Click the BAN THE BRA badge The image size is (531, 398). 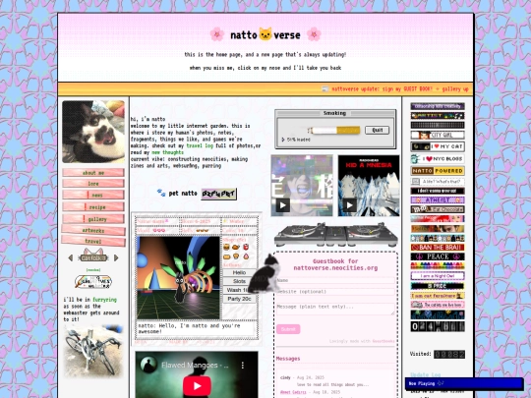[438, 248]
